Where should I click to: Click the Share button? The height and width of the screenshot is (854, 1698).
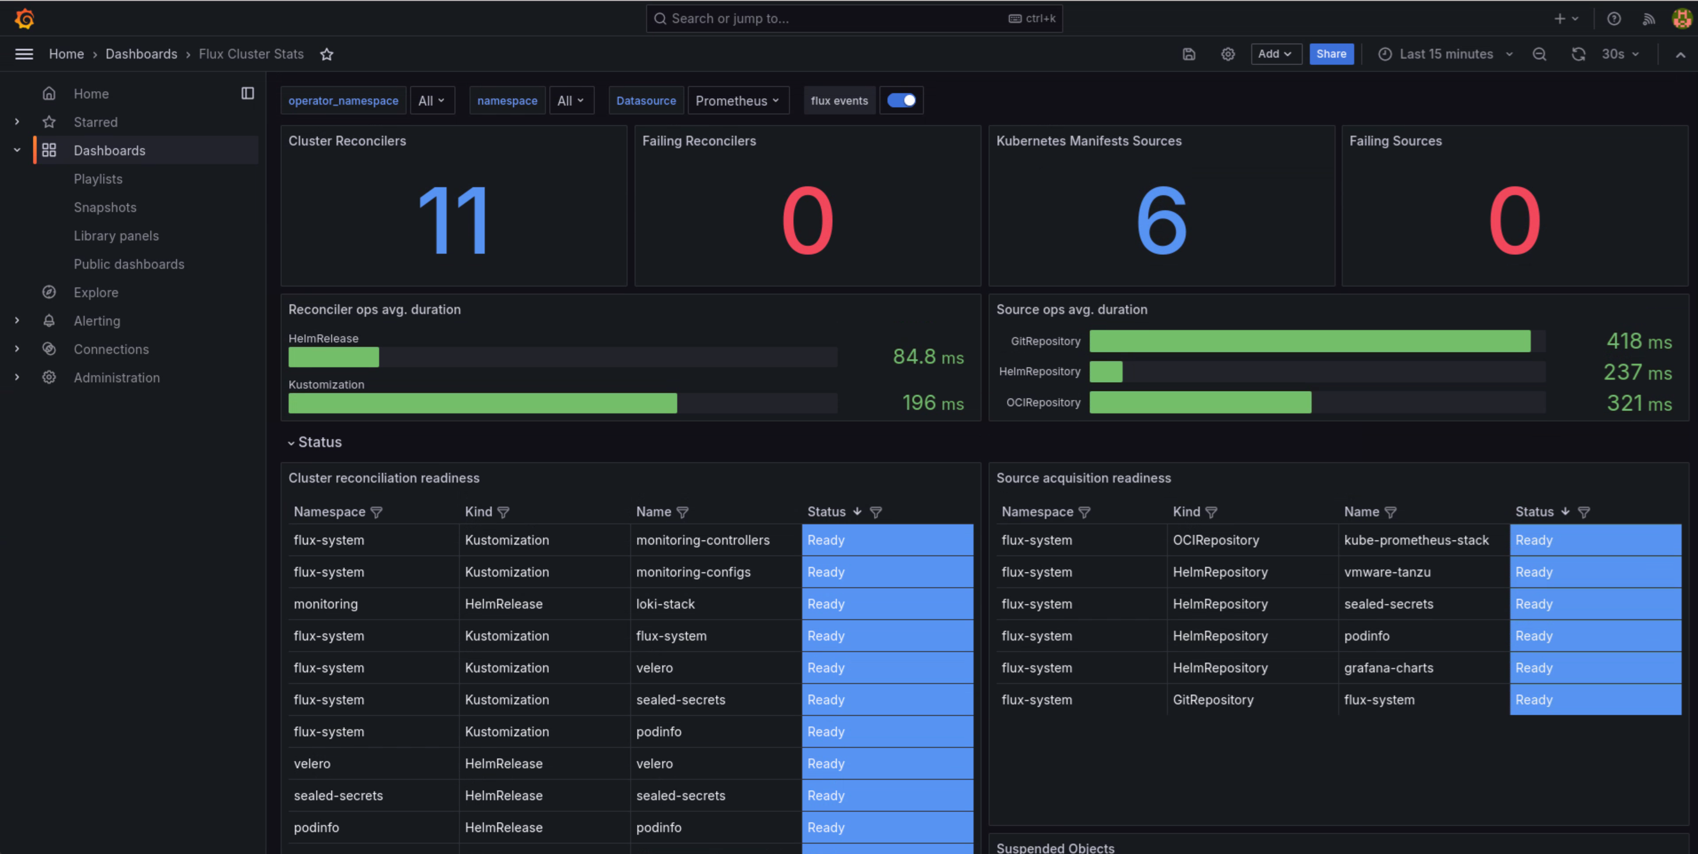1331,54
